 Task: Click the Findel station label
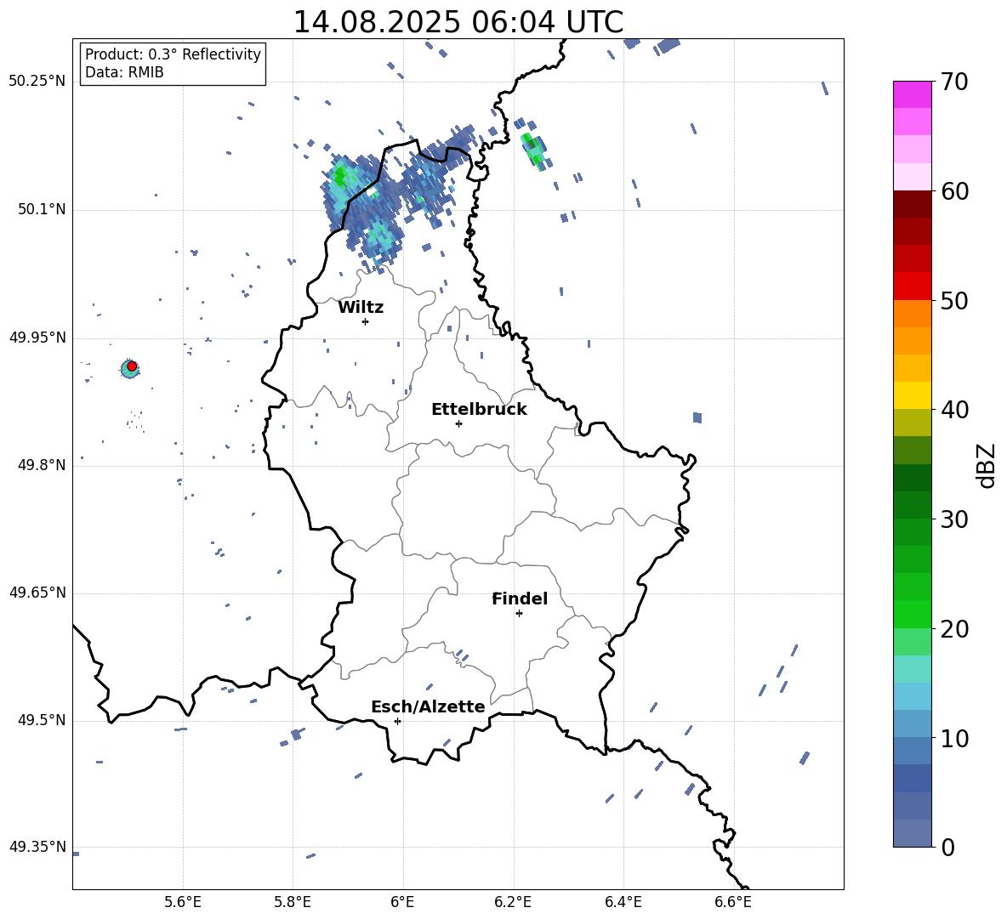pyautogui.click(x=520, y=598)
